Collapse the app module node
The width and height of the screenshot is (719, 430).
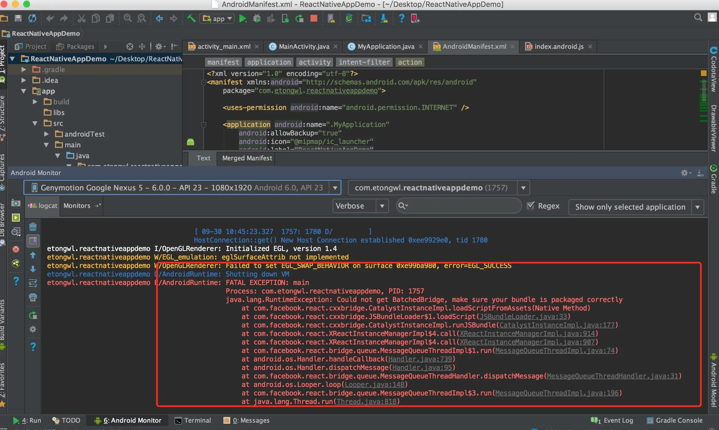click(24, 91)
